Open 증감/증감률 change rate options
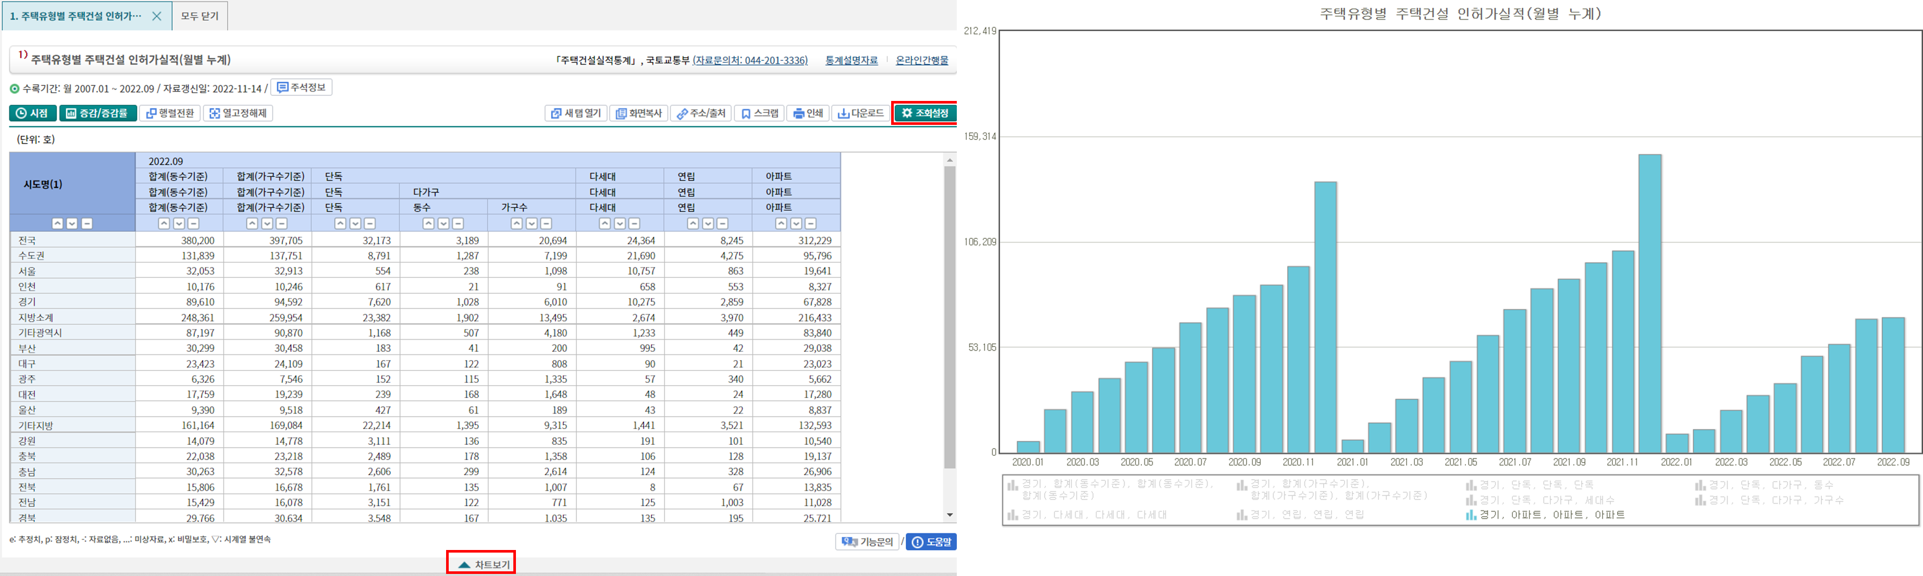 (98, 113)
